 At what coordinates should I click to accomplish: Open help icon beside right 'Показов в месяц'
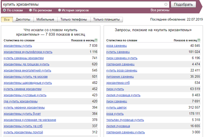tap(199, 40)
